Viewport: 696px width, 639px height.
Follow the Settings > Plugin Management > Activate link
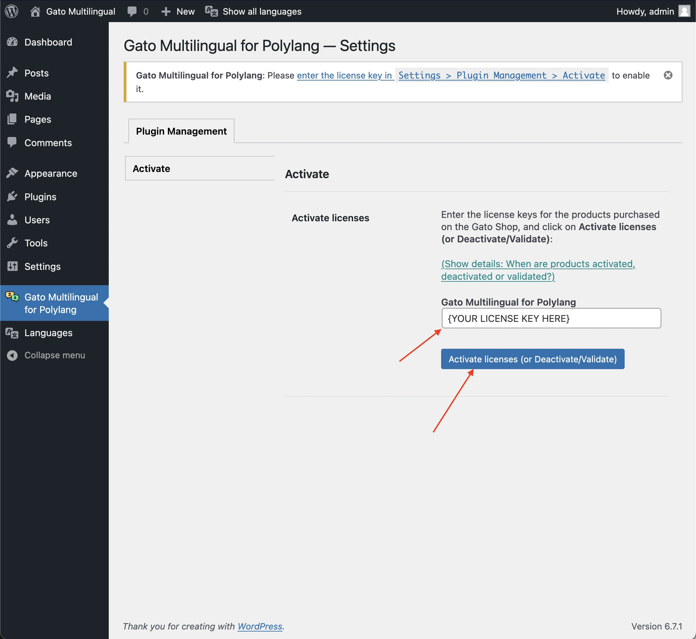[x=501, y=75]
